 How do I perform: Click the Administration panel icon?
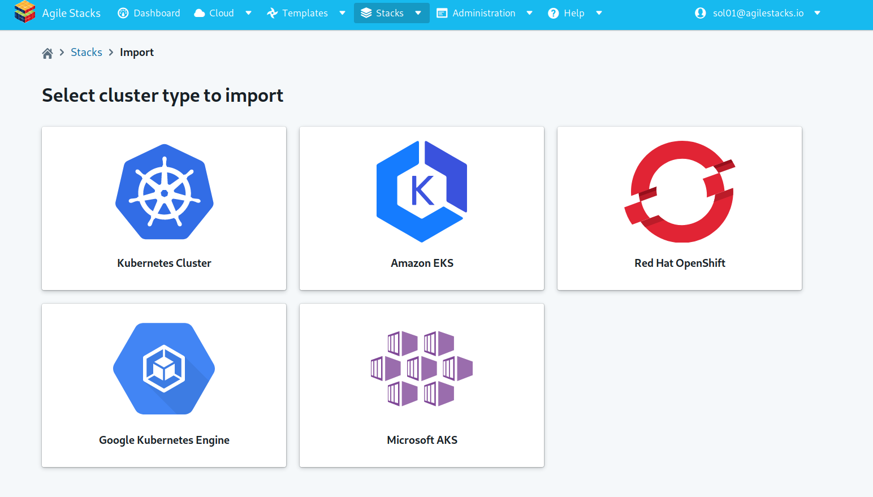[x=442, y=13]
